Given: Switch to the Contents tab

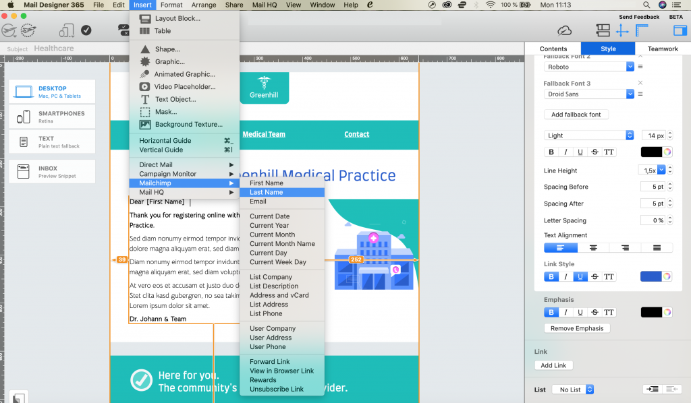Looking at the screenshot, I should tap(553, 49).
